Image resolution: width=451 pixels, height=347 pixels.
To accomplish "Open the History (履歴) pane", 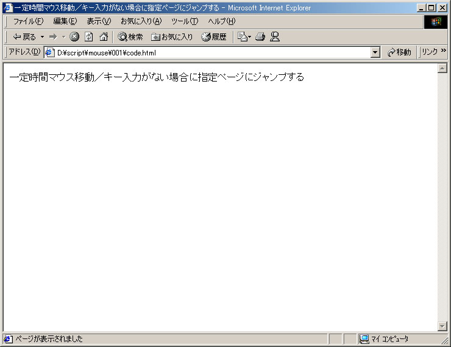I will pyautogui.click(x=214, y=37).
